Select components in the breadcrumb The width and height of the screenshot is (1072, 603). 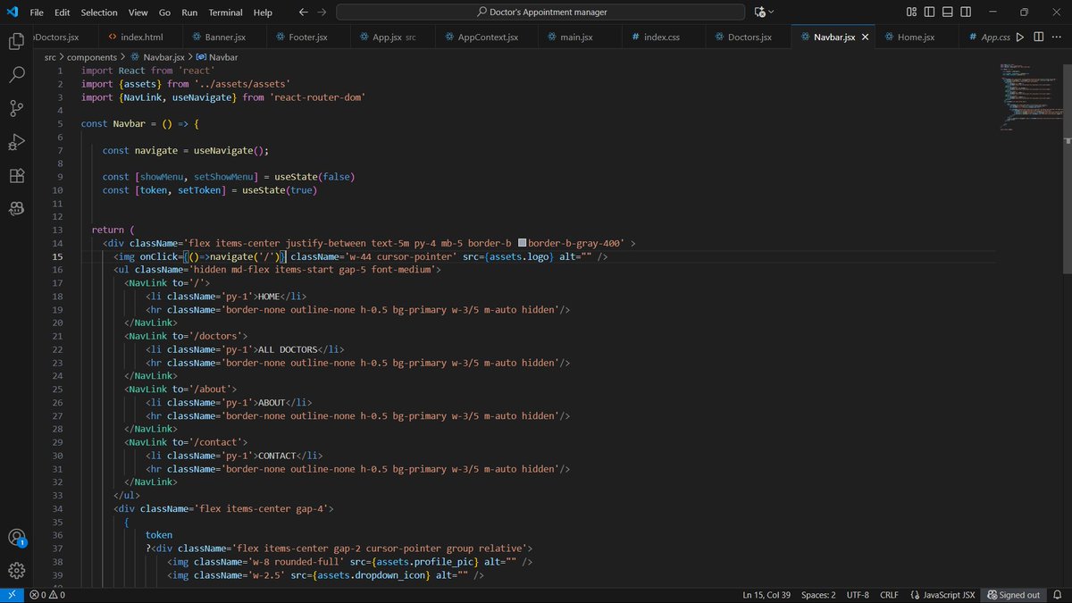92,56
